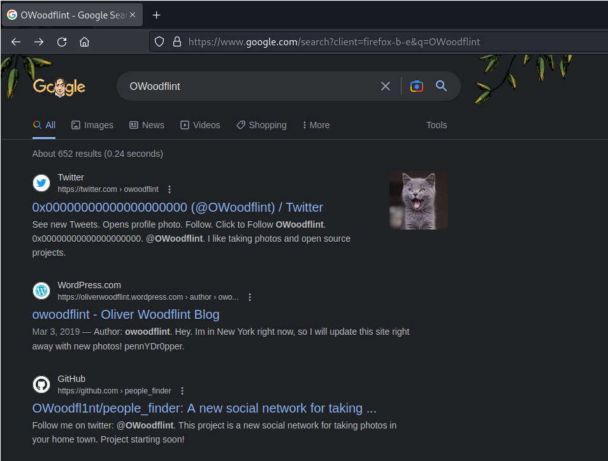Click the search magnifier icon

441,86
